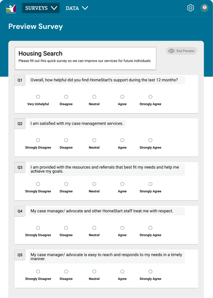
Task: Choose Strongly Disagree for Q2
Action: [38, 140]
